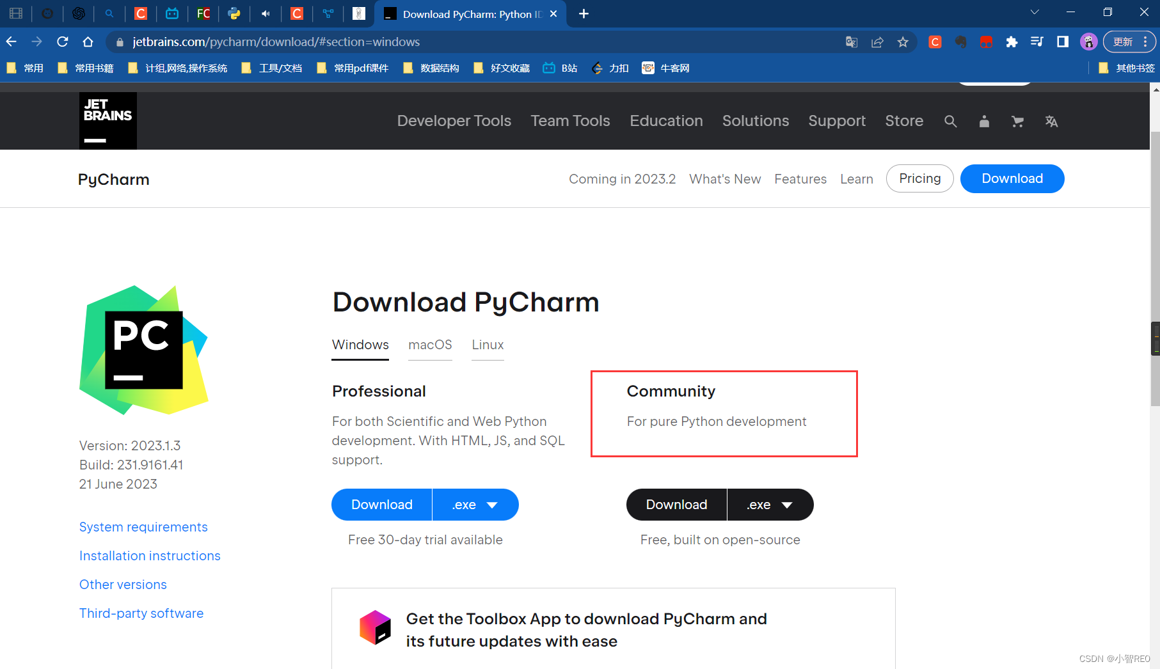Screen dimensions: 1160x669
Task: Open the Installation instructions link
Action: (150, 556)
